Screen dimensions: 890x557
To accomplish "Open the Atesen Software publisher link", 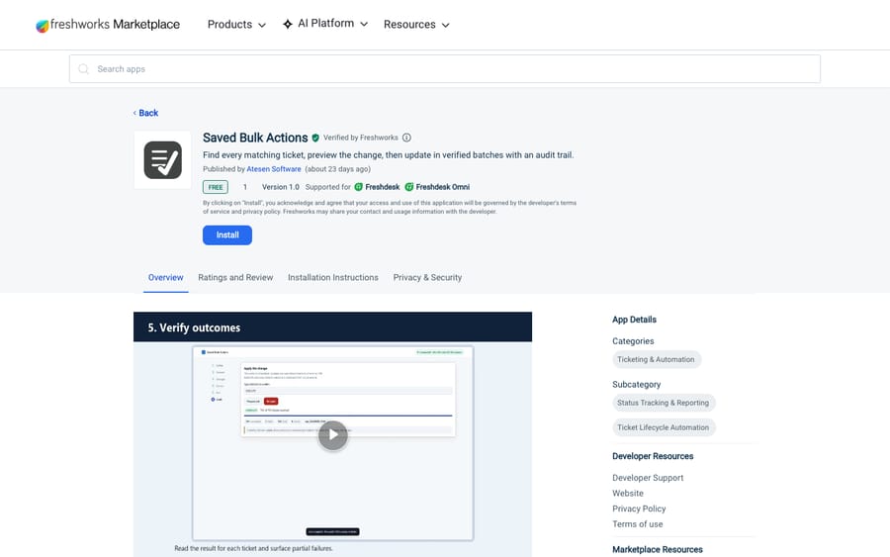I will (x=274, y=169).
